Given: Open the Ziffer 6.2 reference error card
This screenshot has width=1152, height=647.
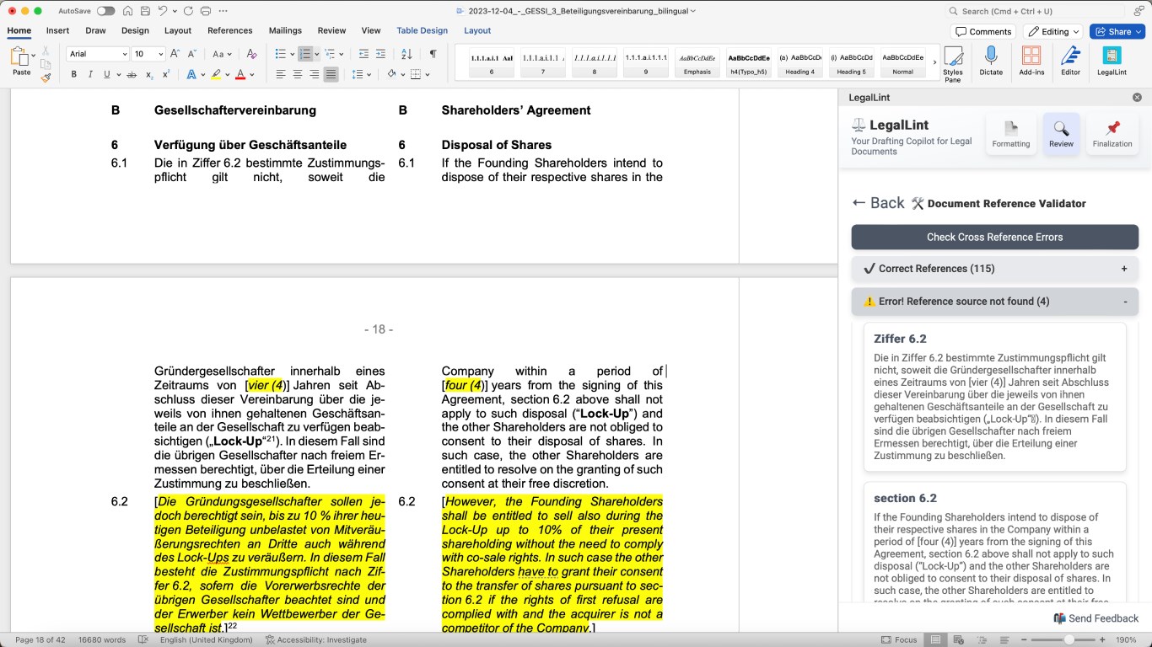Looking at the screenshot, I should point(995,397).
